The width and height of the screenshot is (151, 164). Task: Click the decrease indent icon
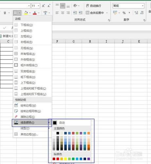(x=75, y=13)
